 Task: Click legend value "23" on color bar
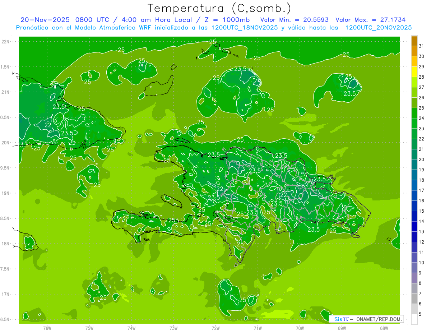[x=422, y=129]
